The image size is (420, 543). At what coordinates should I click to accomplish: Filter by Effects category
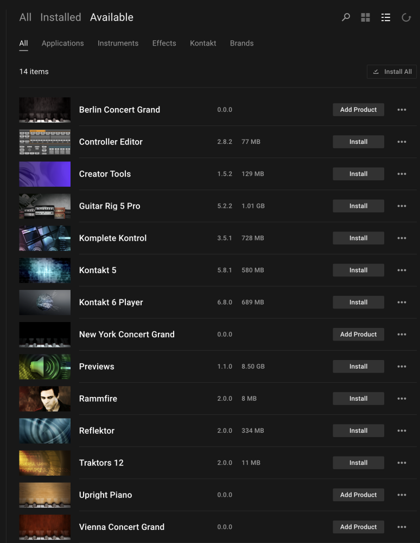pyautogui.click(x=164, y=43)
